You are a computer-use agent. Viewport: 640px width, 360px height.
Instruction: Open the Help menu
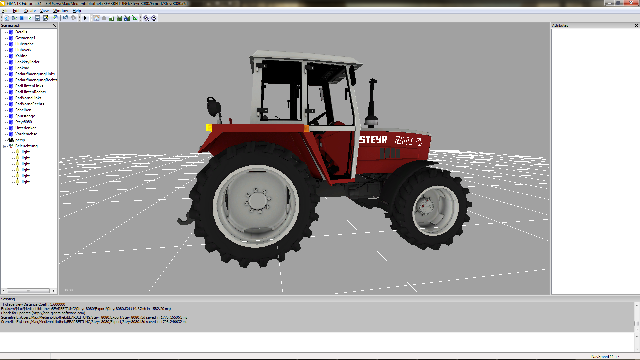(77, 11)
